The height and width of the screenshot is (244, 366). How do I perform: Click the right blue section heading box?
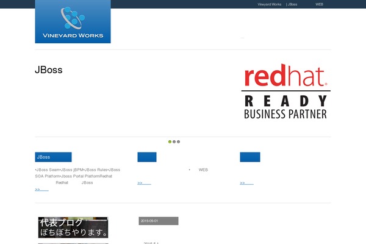click(x=250, y=157)
